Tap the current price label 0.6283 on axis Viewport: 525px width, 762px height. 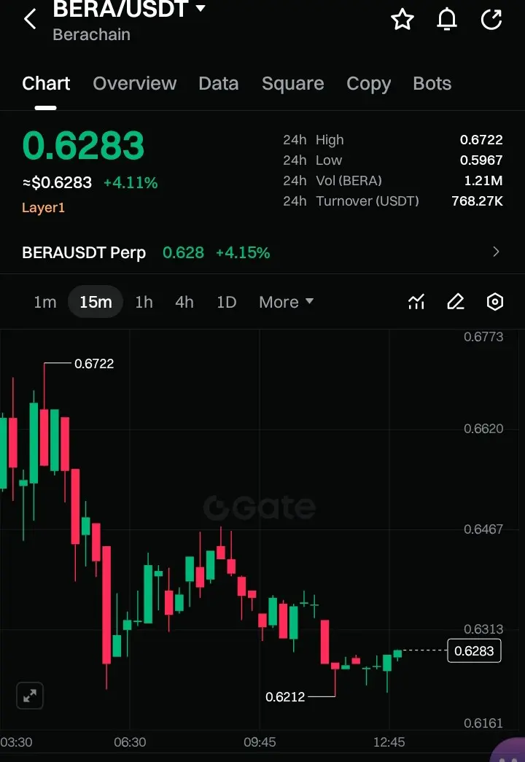[474, 650]
